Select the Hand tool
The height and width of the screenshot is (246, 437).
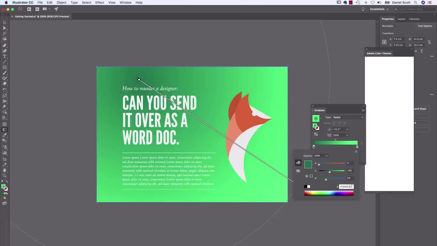point(4,170)
